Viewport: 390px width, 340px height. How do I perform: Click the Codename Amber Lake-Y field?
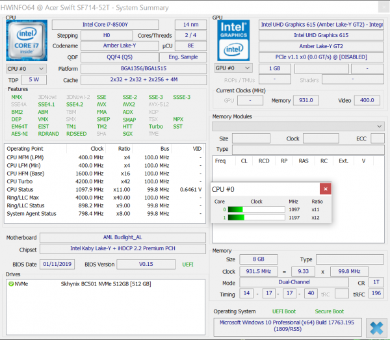(x=120, y=46)
